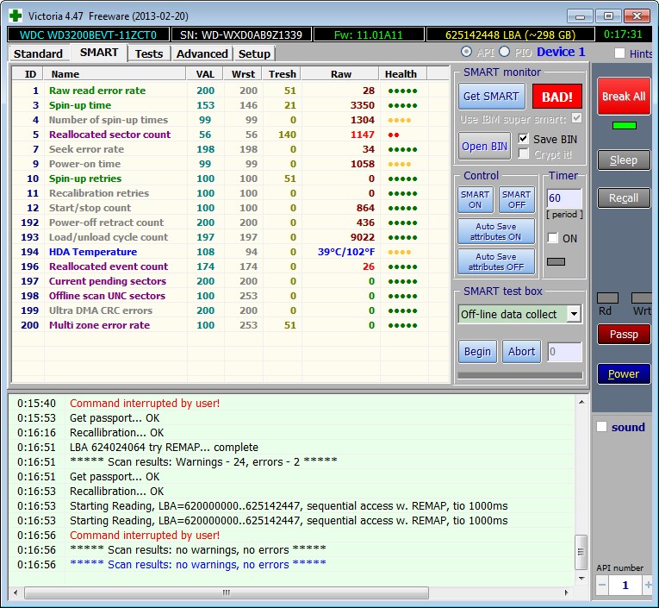Click the green indicator under Break All
The width and height of the screenshot is (659, 608).
625,125
